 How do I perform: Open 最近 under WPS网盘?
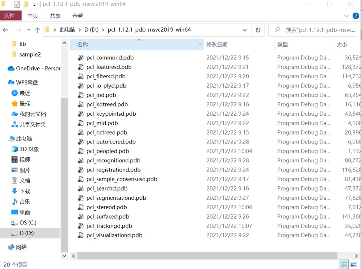click(21, 93)
